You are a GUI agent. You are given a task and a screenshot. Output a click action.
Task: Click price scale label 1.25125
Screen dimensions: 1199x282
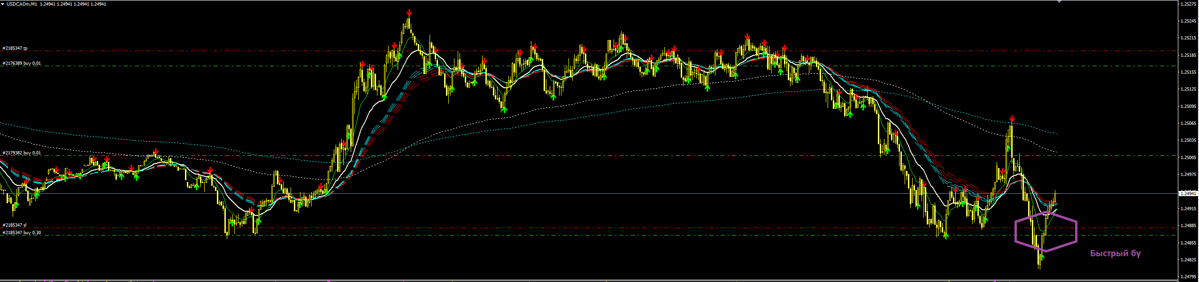[x=1188, y=89]
